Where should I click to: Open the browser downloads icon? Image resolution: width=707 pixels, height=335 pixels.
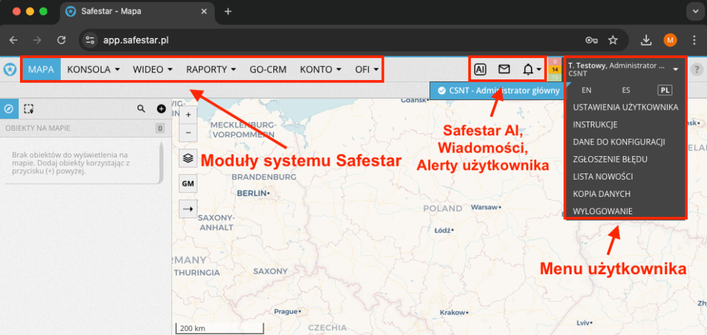tap(646, 40)
